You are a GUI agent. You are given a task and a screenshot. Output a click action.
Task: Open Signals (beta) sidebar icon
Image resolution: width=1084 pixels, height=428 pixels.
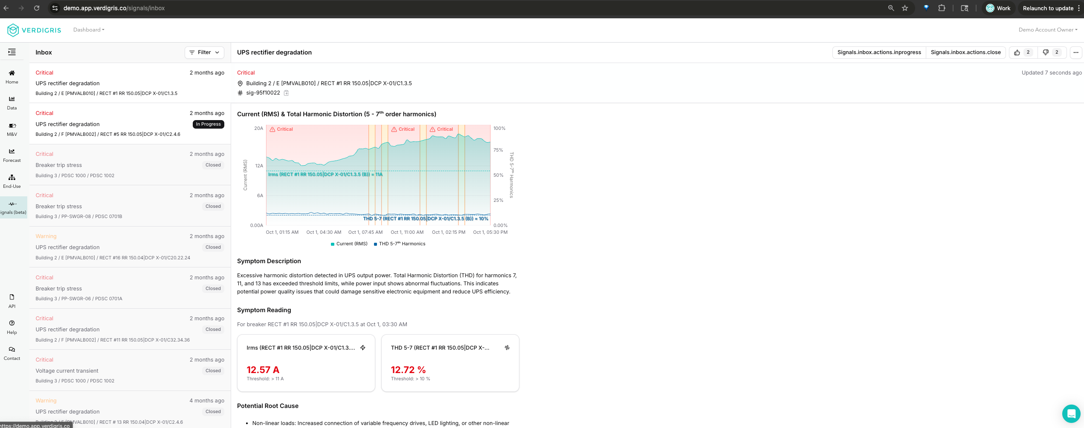tap(13, 207)
